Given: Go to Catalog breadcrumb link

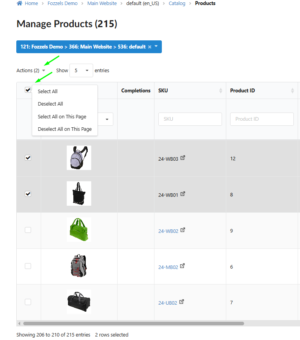Looking at the screenshot, I should tap(177, 3).
